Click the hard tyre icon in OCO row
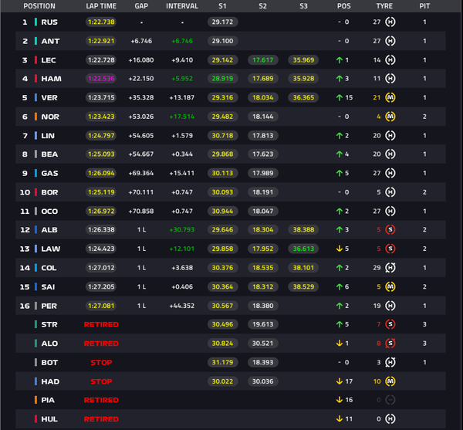The image size is (463, 430). (x=390, y=212)
